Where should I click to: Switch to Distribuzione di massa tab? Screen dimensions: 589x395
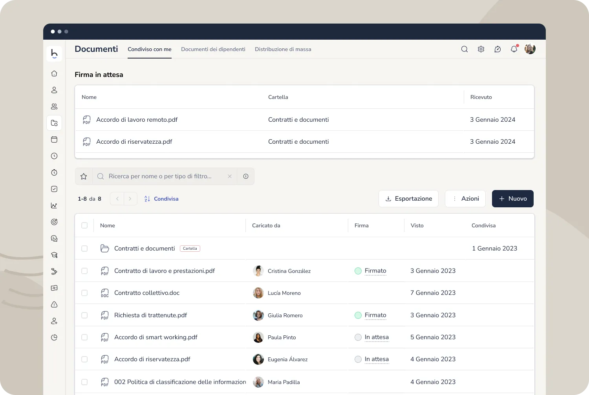[x=283, y=49]
